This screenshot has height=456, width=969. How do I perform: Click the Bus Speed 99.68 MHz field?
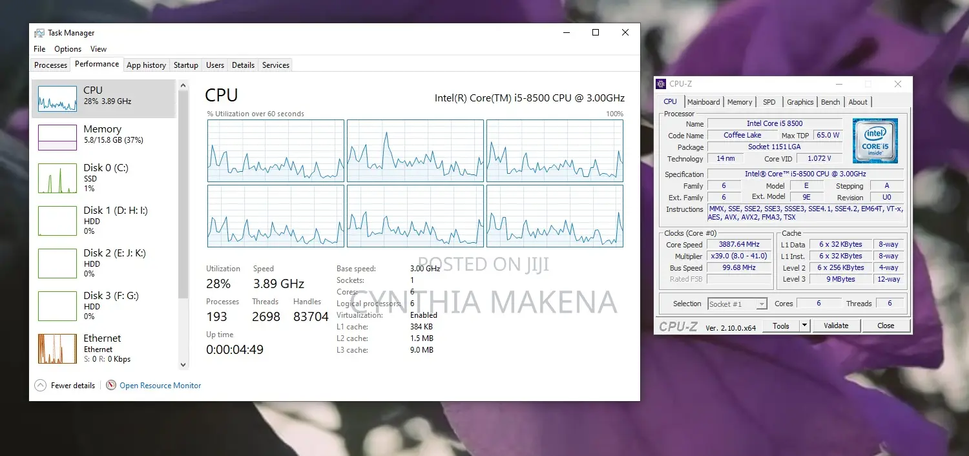tap(738, 268)
